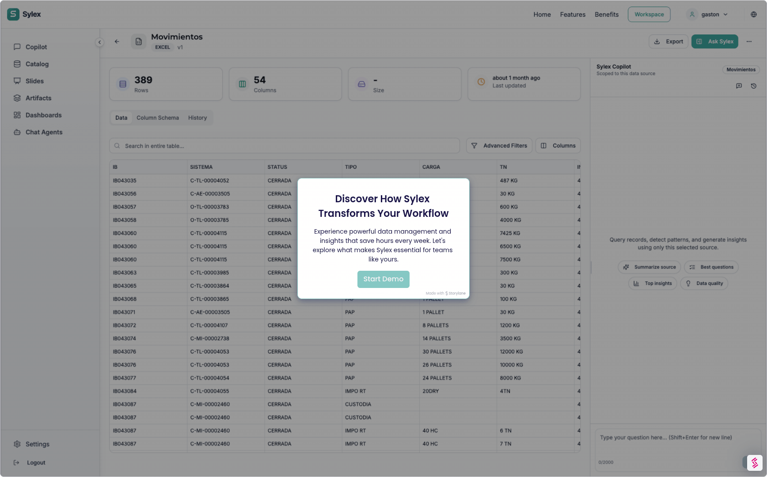Click the Rows stat card icon

(123, 84)
